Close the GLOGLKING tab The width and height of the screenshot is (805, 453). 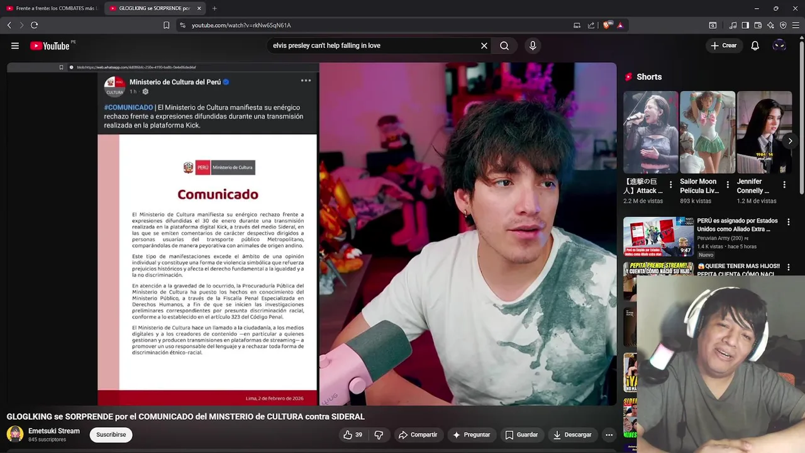tap(199, 8)
